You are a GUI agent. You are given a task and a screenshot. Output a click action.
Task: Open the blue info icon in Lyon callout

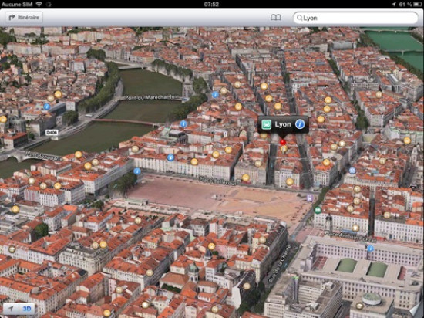(300, 124)
